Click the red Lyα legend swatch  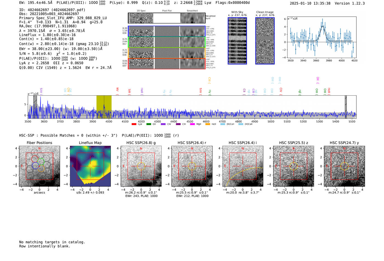(134, 124)
